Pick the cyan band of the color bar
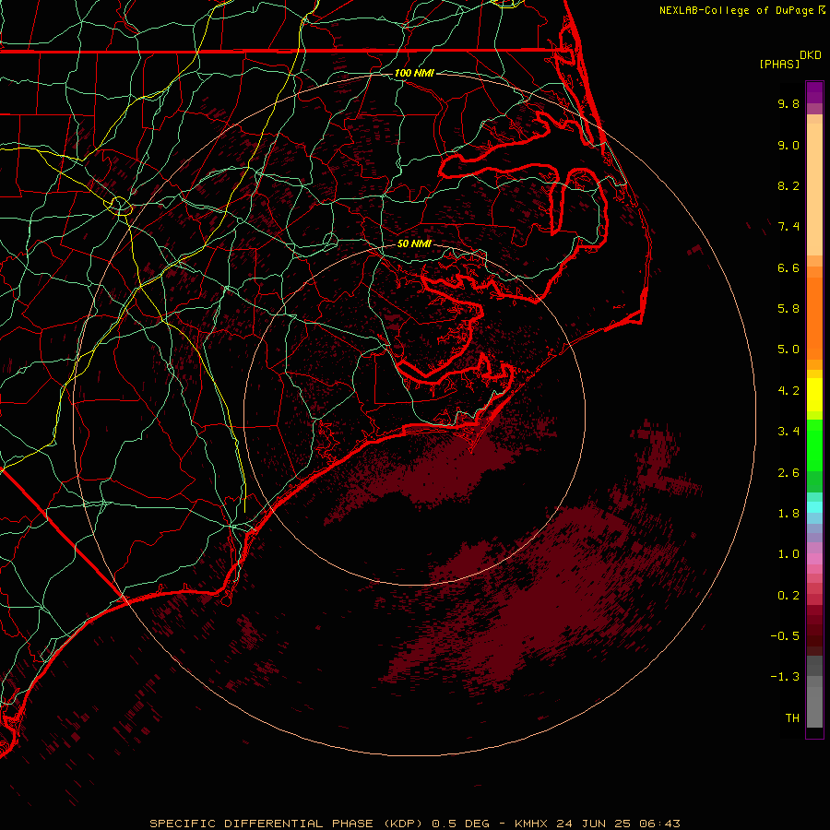This screenshot has height=830, width=830. tap(814, 507)
